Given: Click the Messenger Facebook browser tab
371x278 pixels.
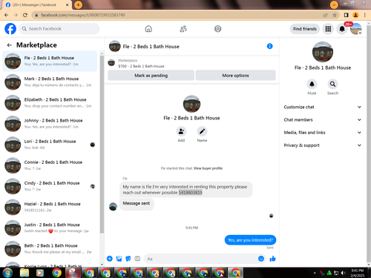Looking at the screenshot, I should point(37,5).
